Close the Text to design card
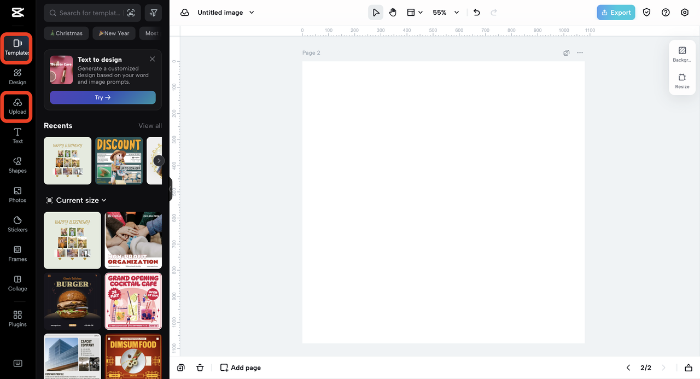Image resolution: width=700 pixels, height=379 pixels. [x=152, y=59]
